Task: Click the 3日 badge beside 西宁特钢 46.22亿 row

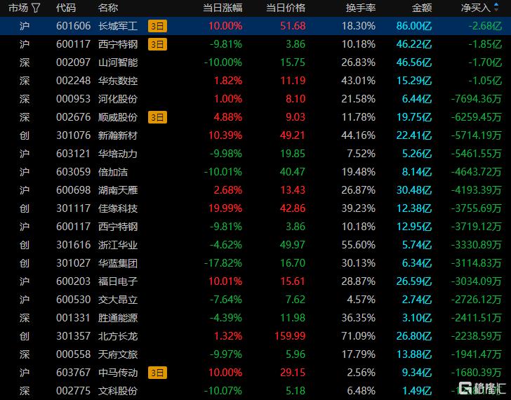Action: tap(157, 44)
